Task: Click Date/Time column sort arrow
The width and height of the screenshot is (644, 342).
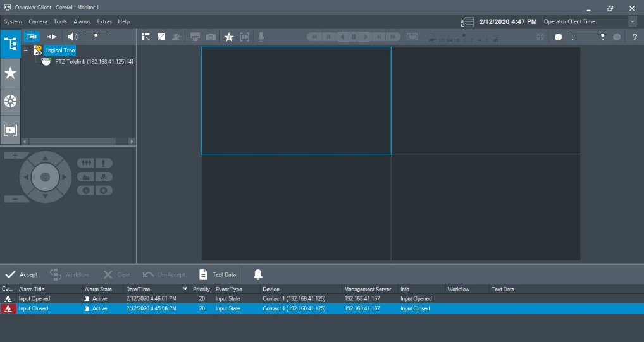Action: [185, 289]
